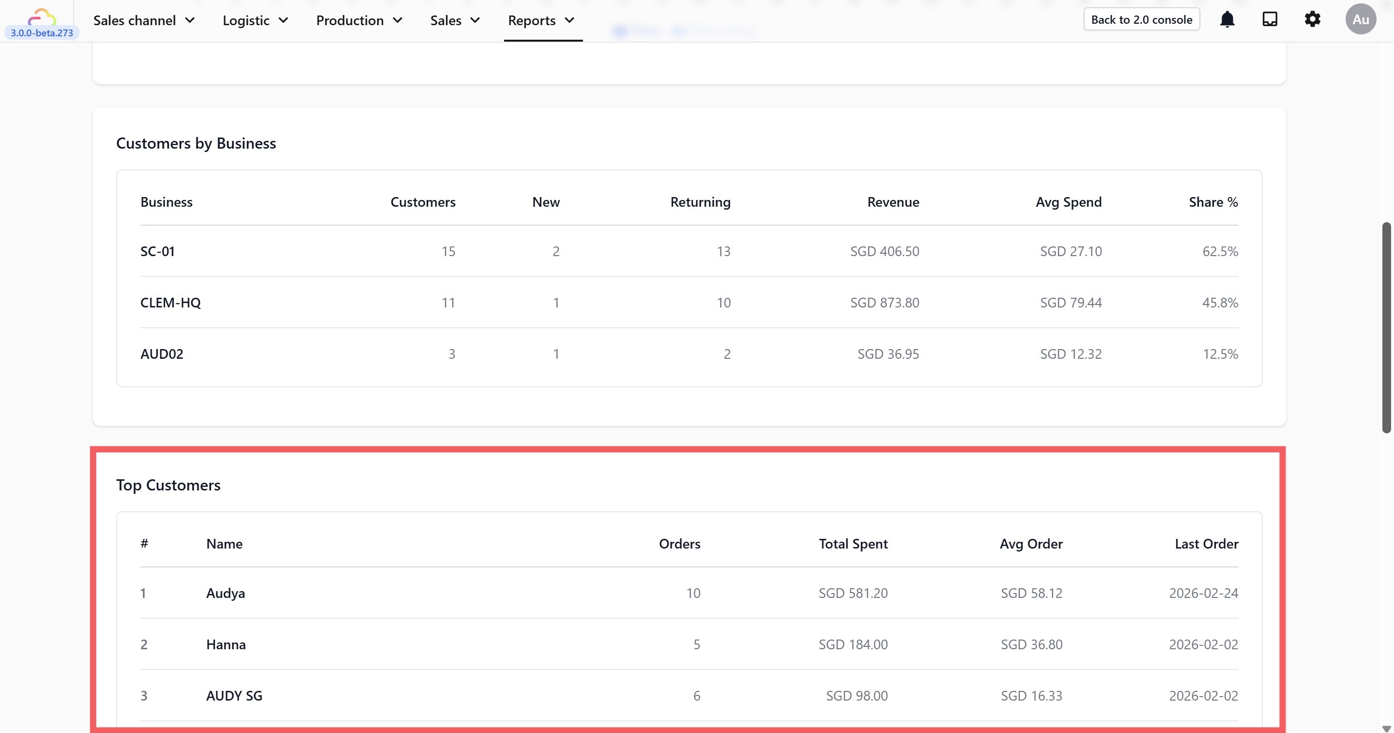The image size is (1394, 733).
Task: Click the Revenue column header
Action: (x=893, y=202)
